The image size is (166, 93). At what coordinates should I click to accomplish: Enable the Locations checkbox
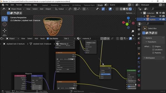point(153,50)
